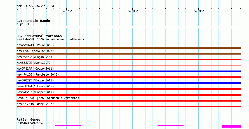
Task: Click blue bar under nsv578295 (Cooper2011)
Action: 129,83
